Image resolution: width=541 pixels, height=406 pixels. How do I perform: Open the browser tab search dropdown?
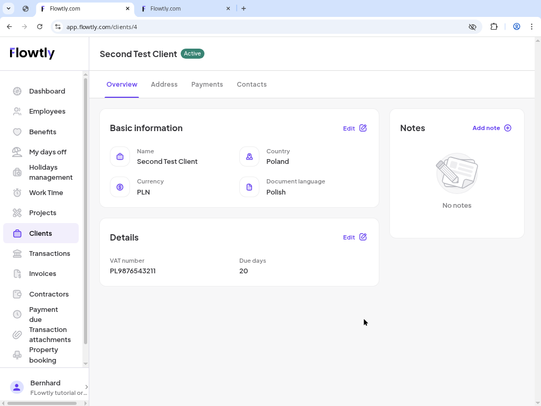click(8, 8)
